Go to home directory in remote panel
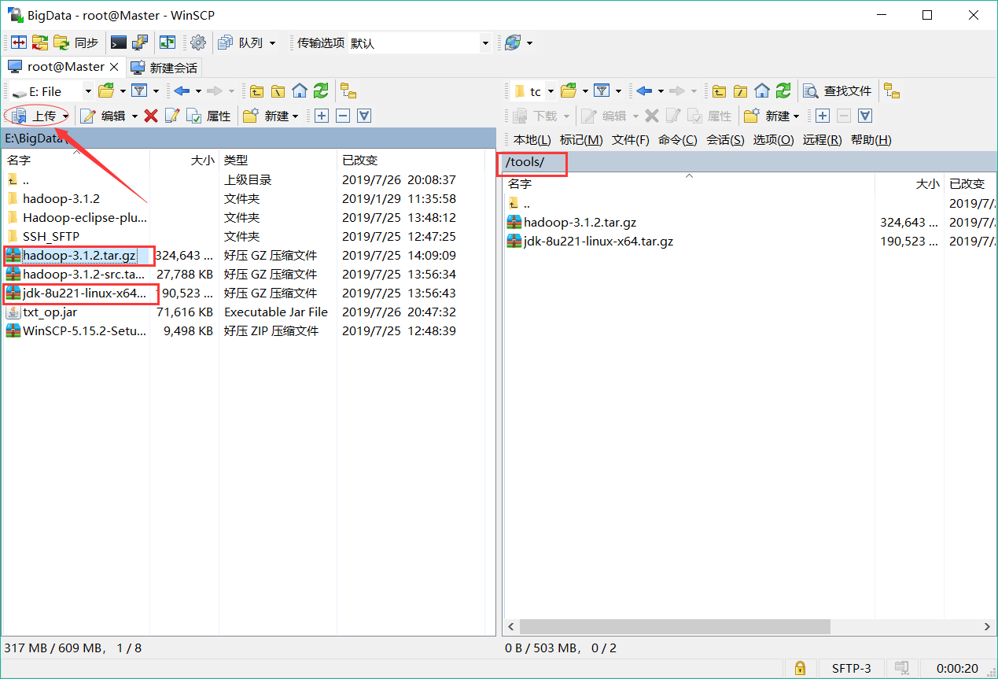Viewport: 998px width, 679px height. pos(761,91)
